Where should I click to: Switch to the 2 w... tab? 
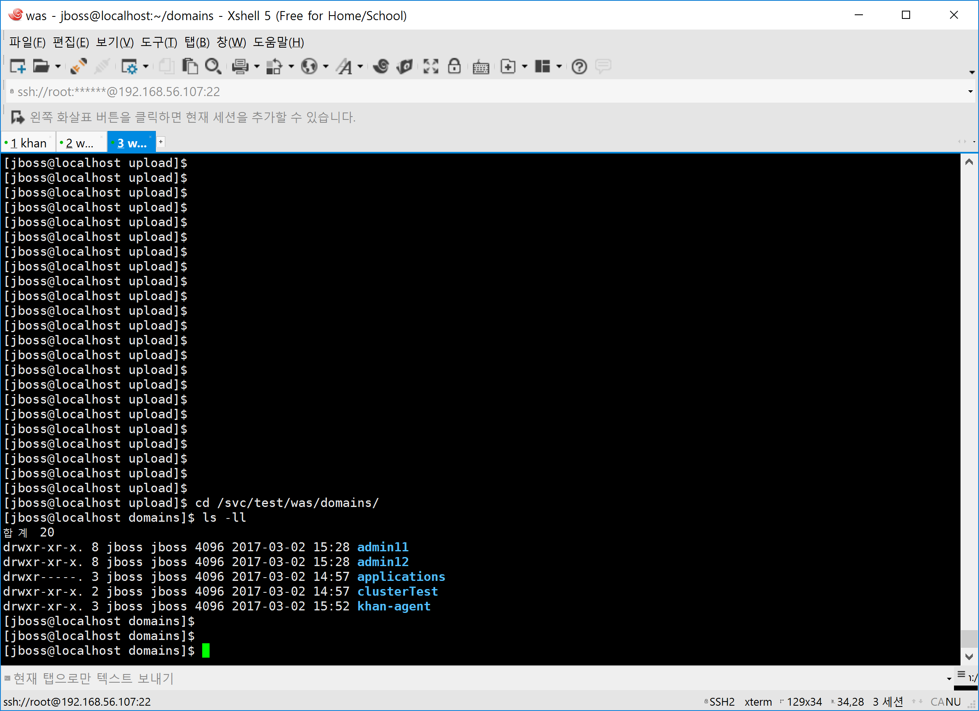(x=80, y=143)
